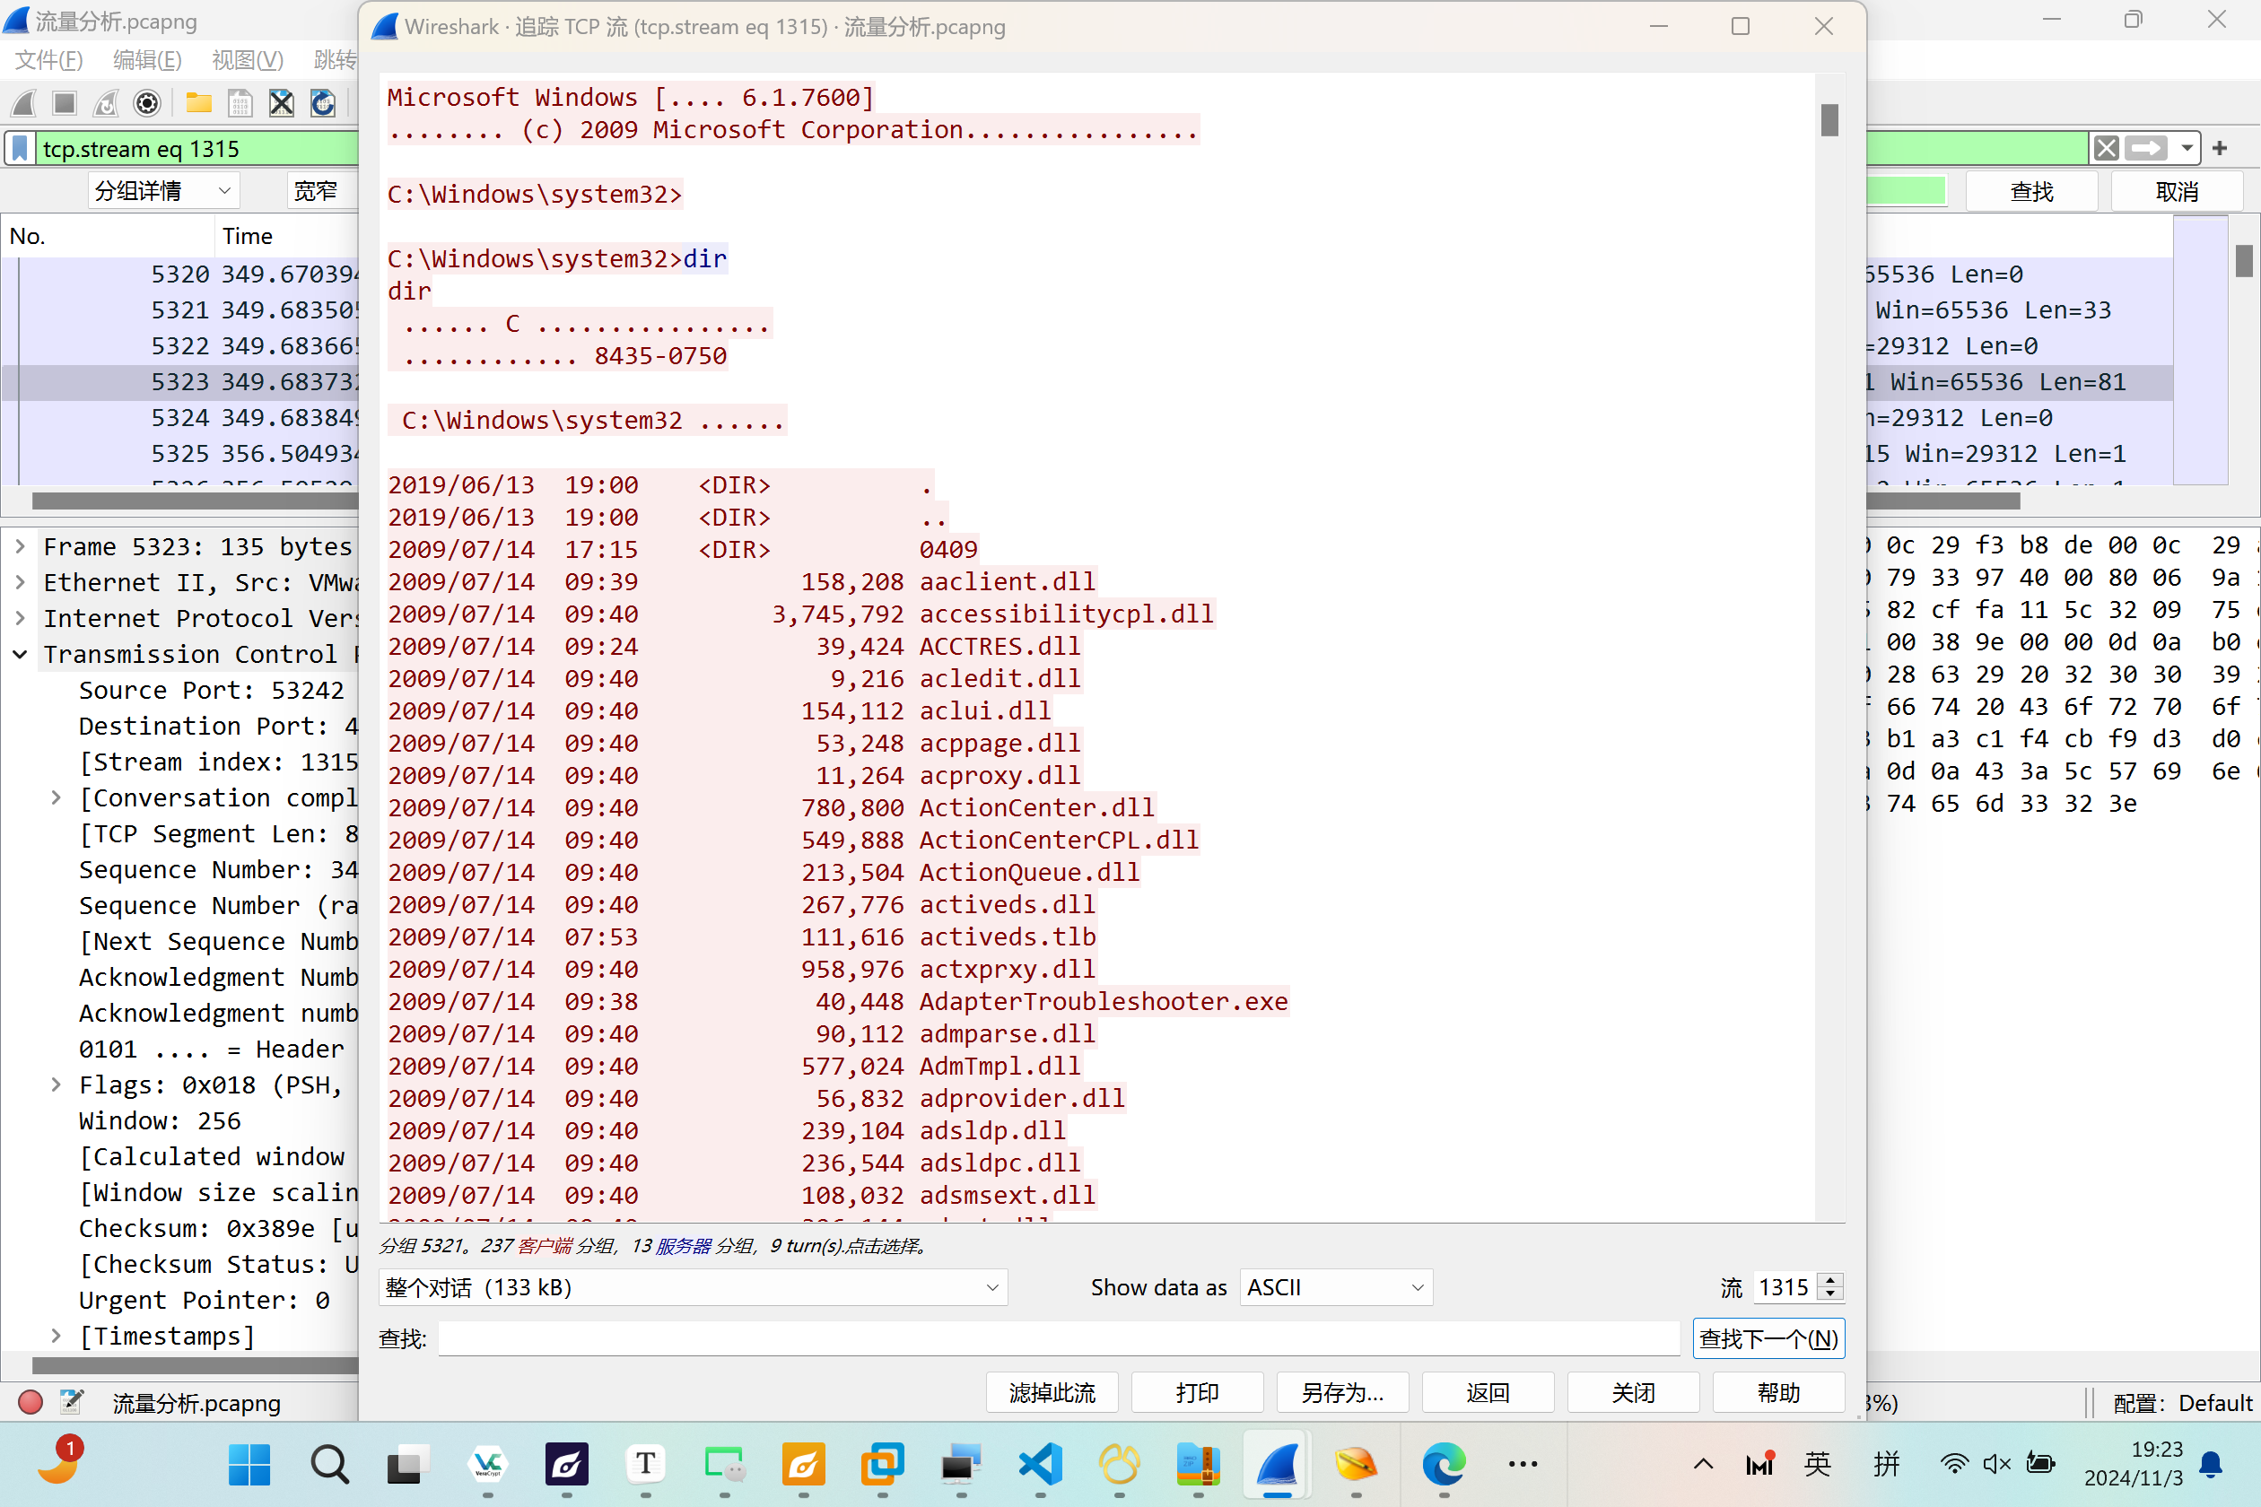Select packet 5320 in the packet list
Viewport: 2261px width, 1507px height.
click(179, 274)
